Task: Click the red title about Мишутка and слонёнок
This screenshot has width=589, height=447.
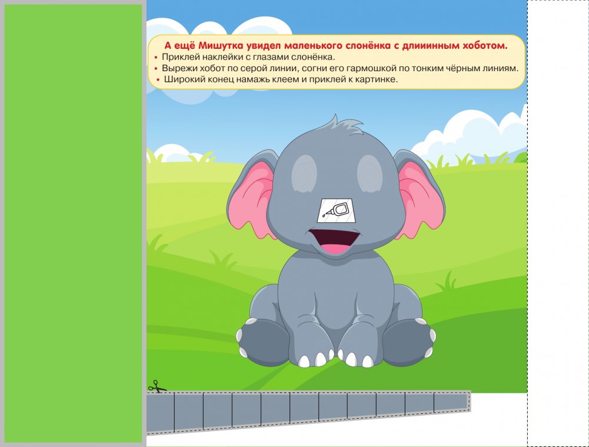Action: (x=335, y=45)
